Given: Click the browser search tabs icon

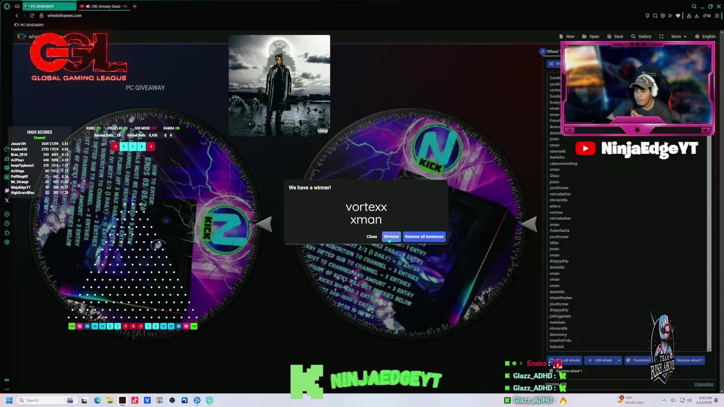Looking at the screenshot, I should [x=693, y=6].
